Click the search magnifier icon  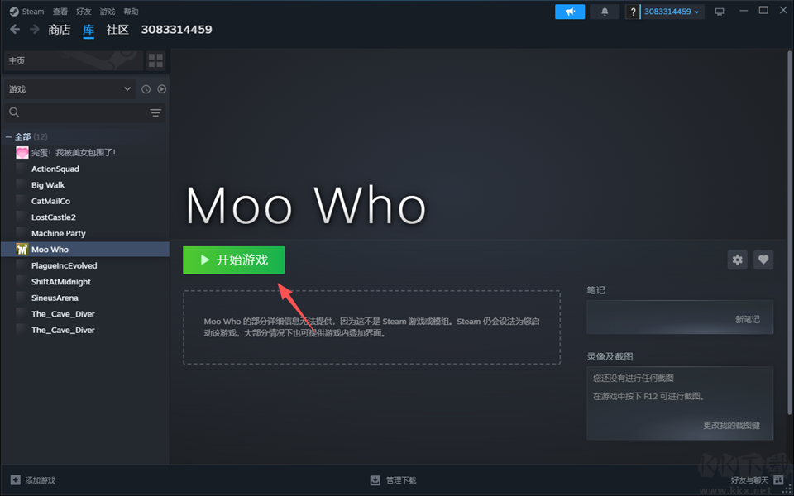(x=14, y=112)
